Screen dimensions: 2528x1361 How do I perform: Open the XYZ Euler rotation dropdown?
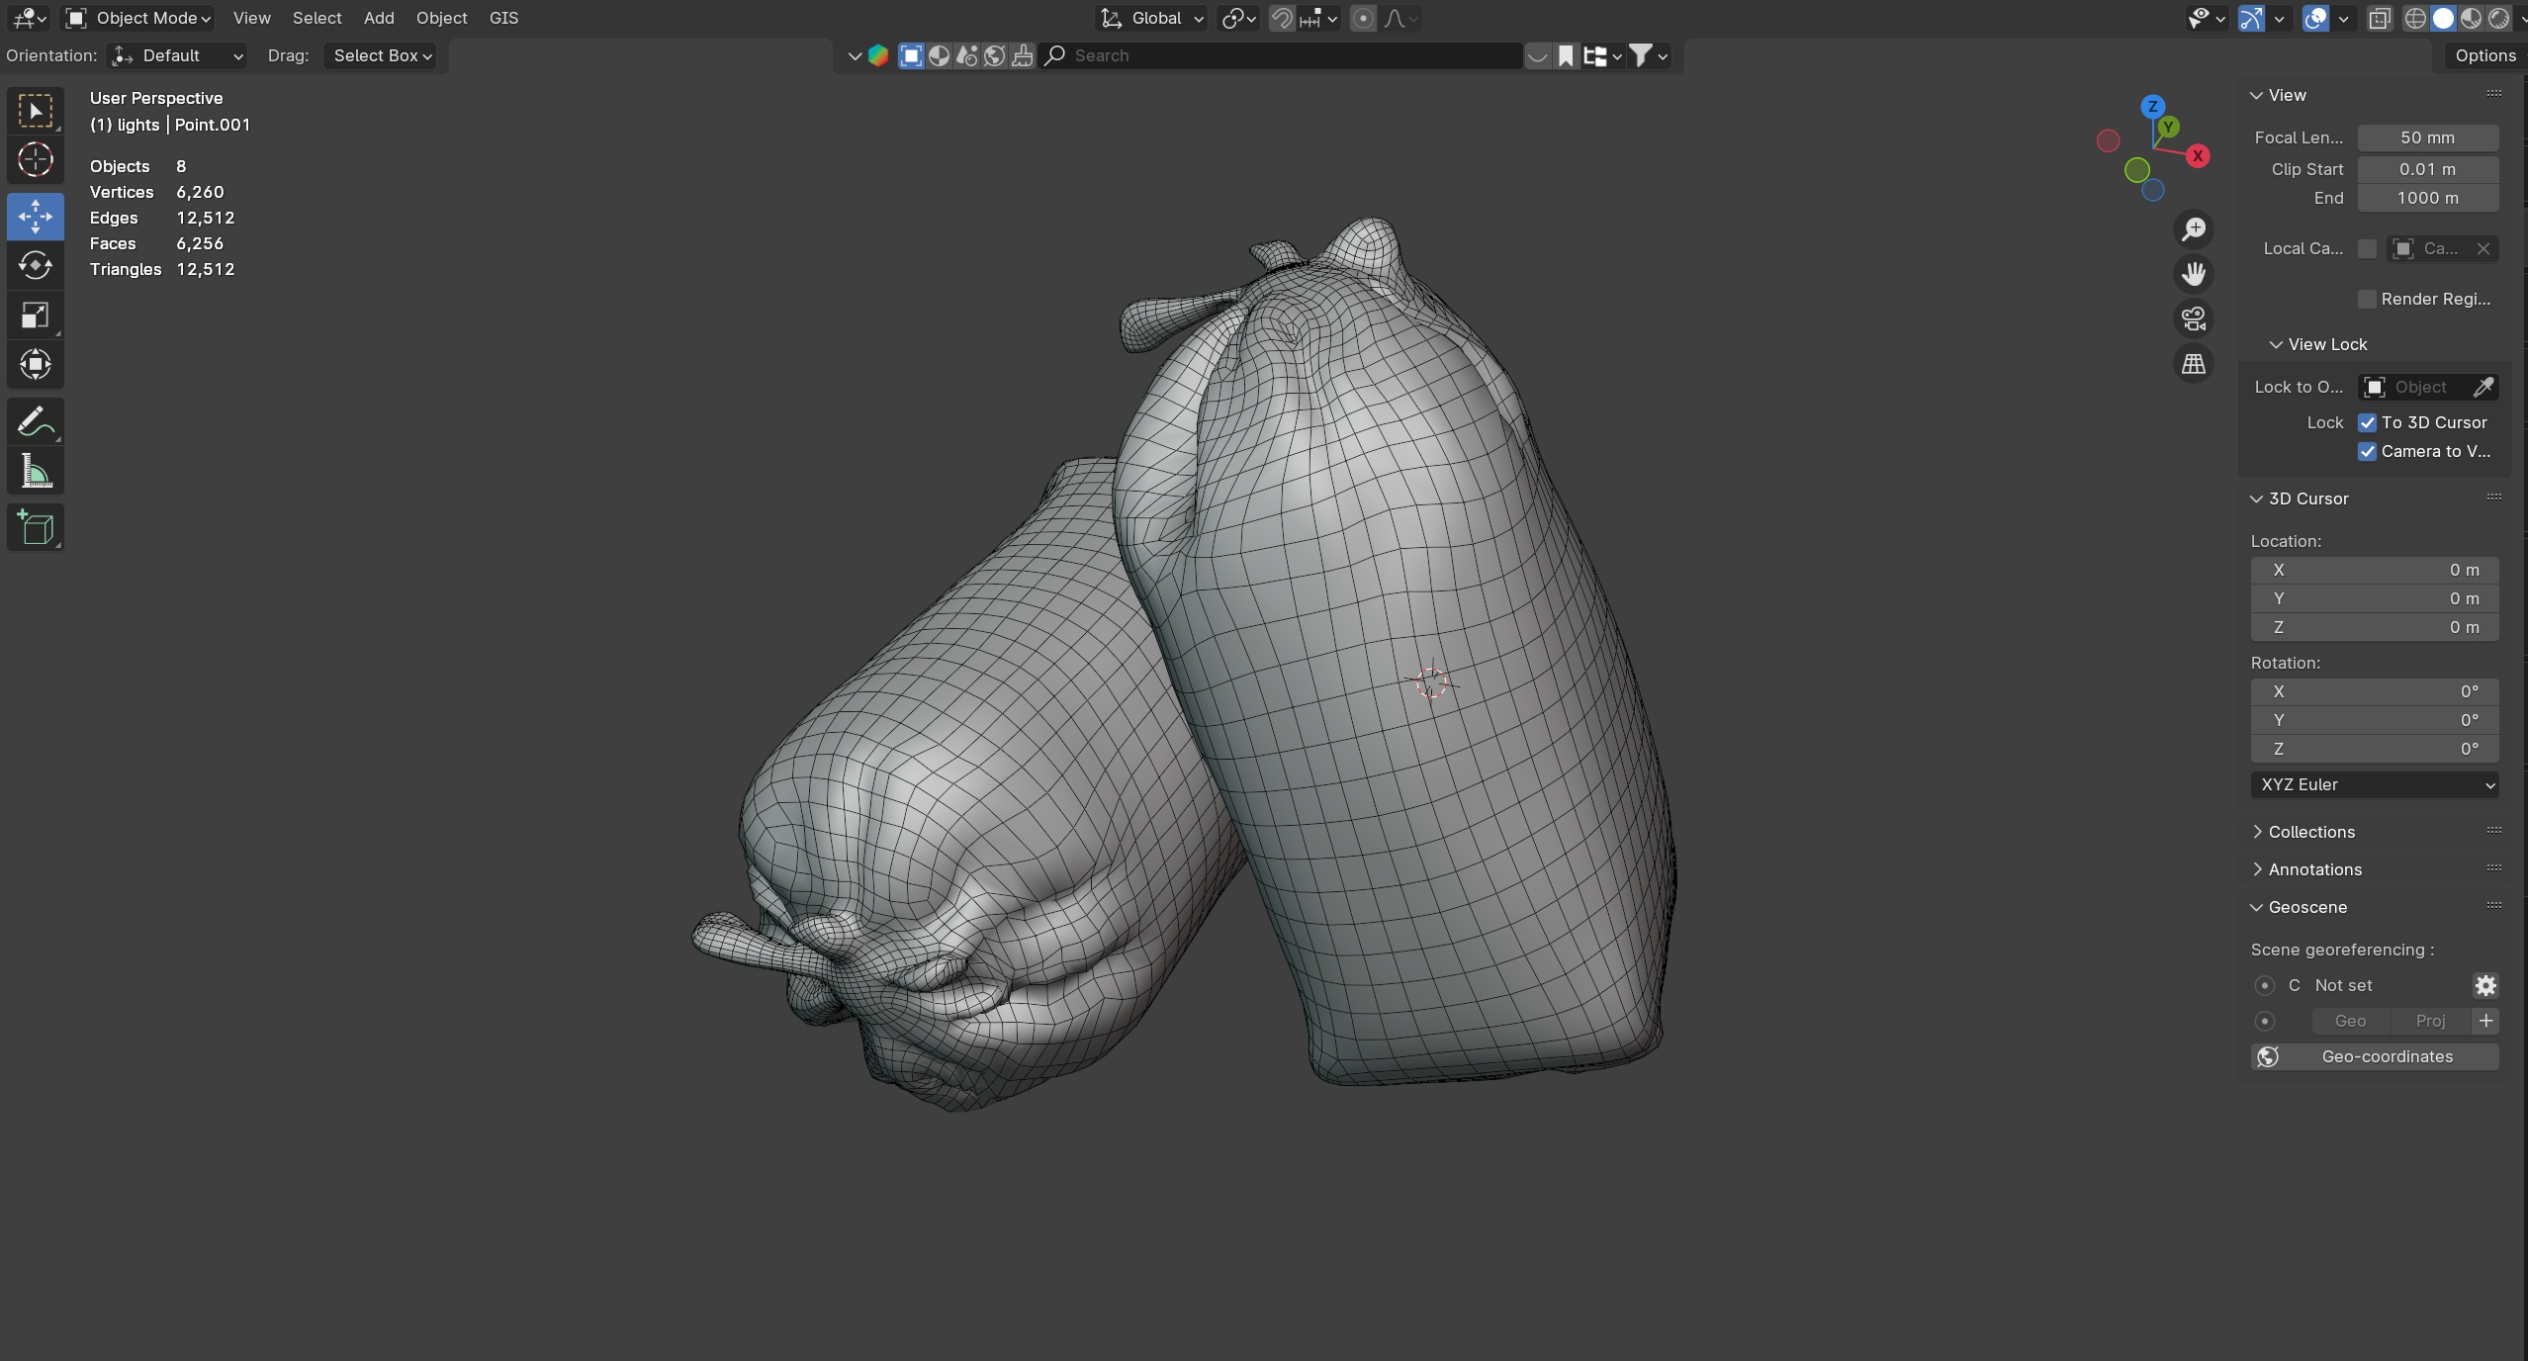point(2374,784)
